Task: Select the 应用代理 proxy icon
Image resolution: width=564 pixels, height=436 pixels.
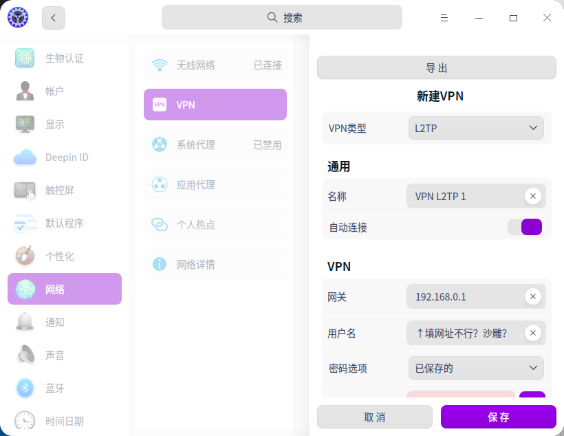Action: pos(160,184)
